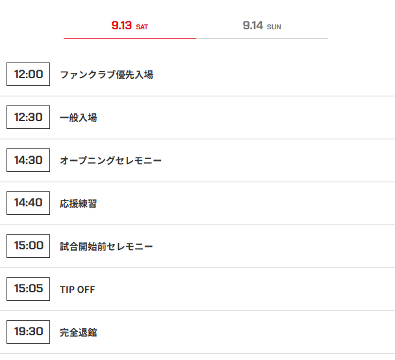
Task: Select the ファンクラブ優先入場 entry
Action: point(107,74)
